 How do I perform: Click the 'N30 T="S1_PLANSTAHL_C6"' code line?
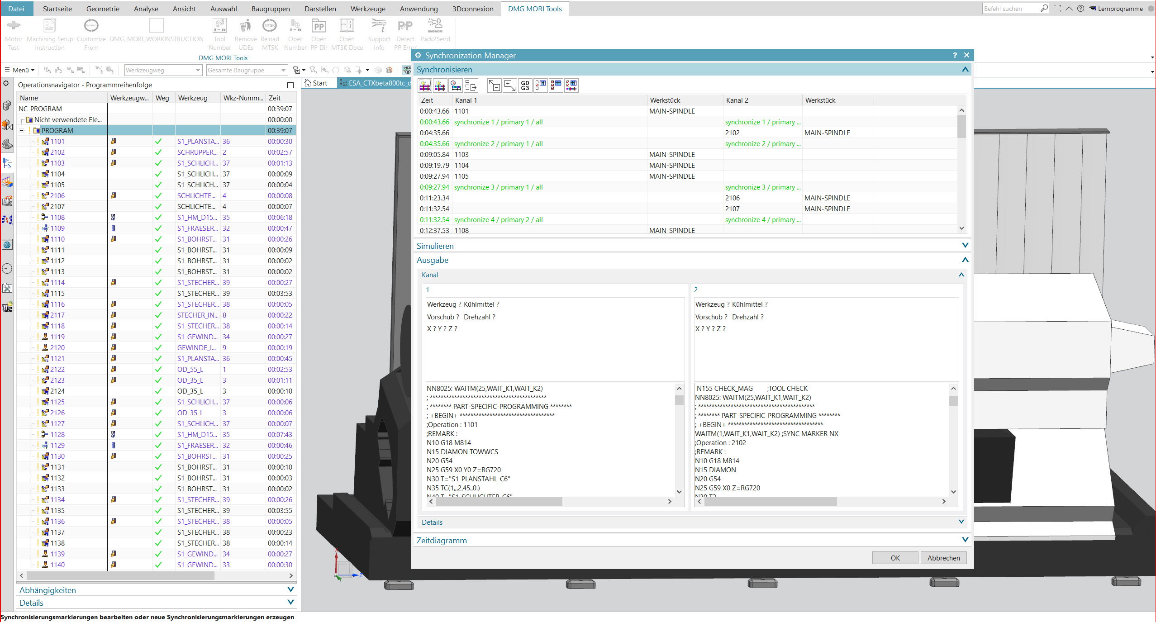(468, 479)
